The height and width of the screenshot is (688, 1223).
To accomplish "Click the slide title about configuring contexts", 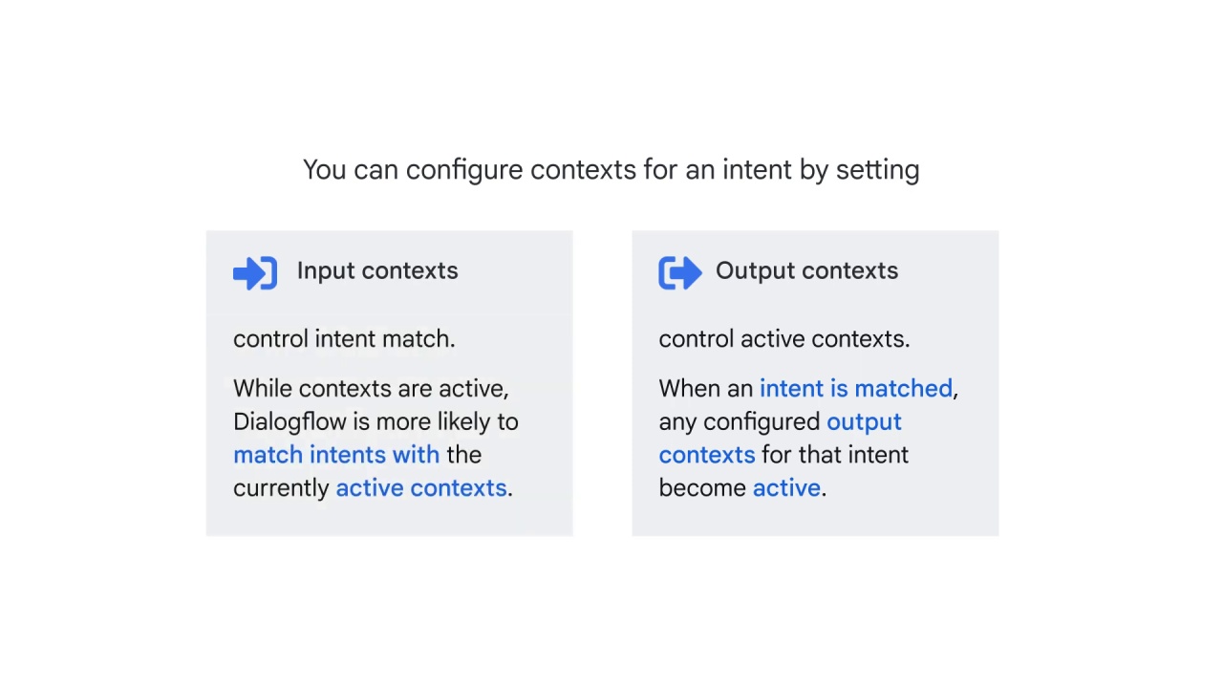I will (611, 170).
